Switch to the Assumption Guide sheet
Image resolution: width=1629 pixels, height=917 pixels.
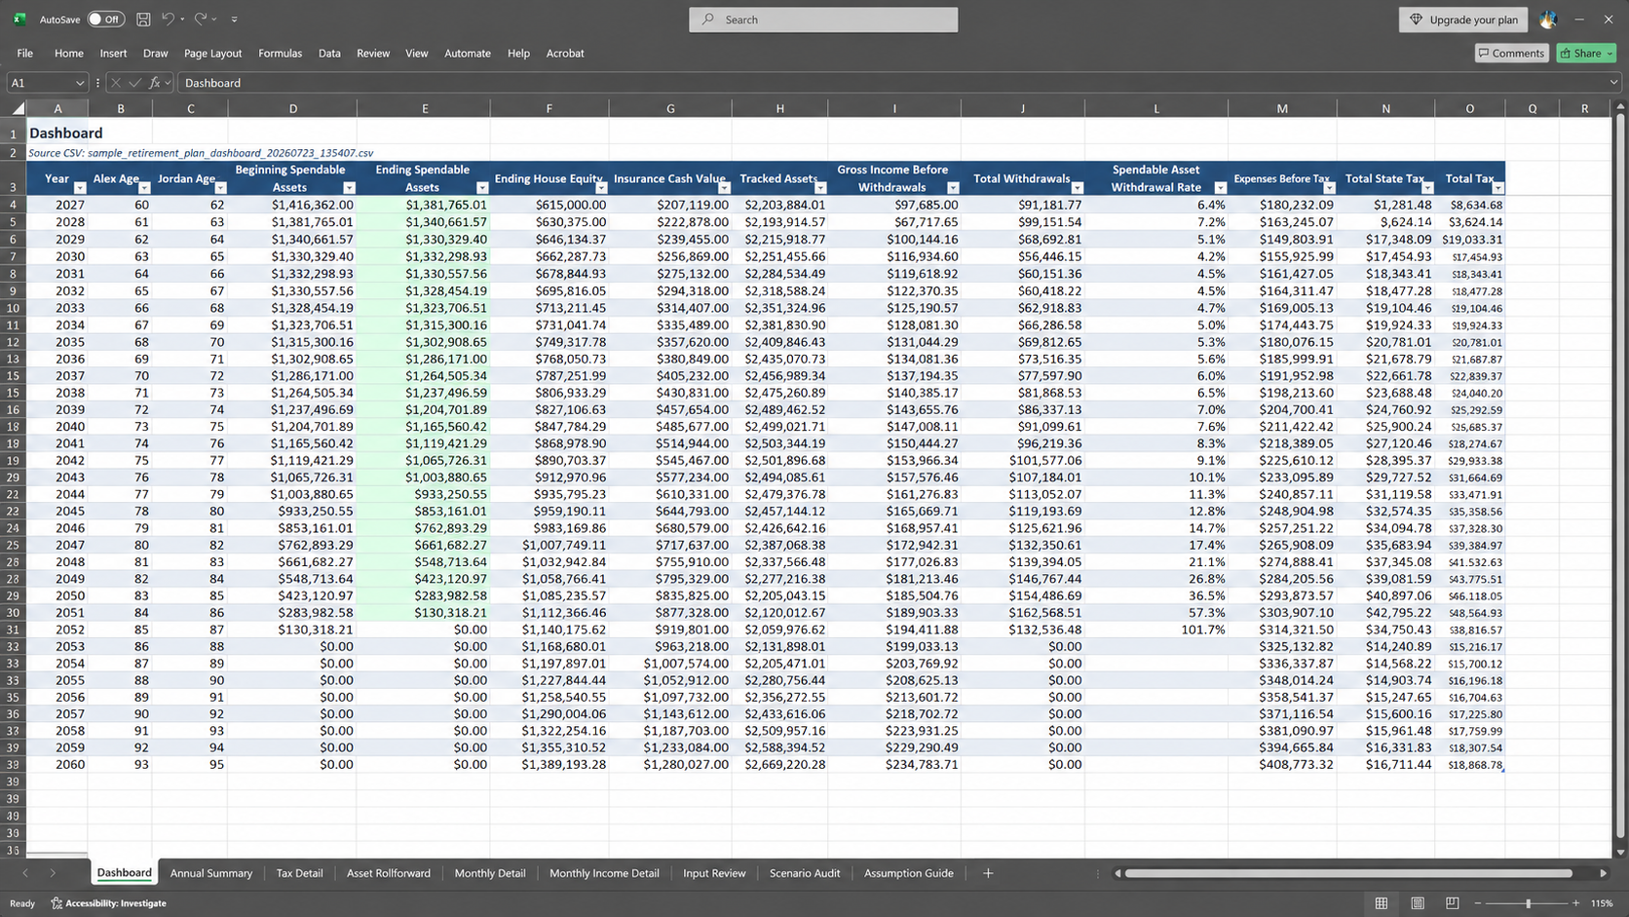click(x=909, y=873)
